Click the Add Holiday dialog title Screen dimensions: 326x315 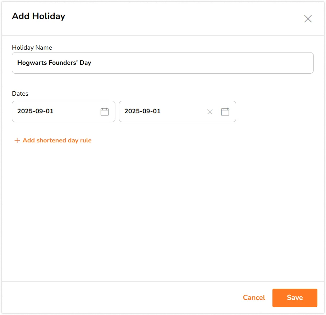[38, 16]
